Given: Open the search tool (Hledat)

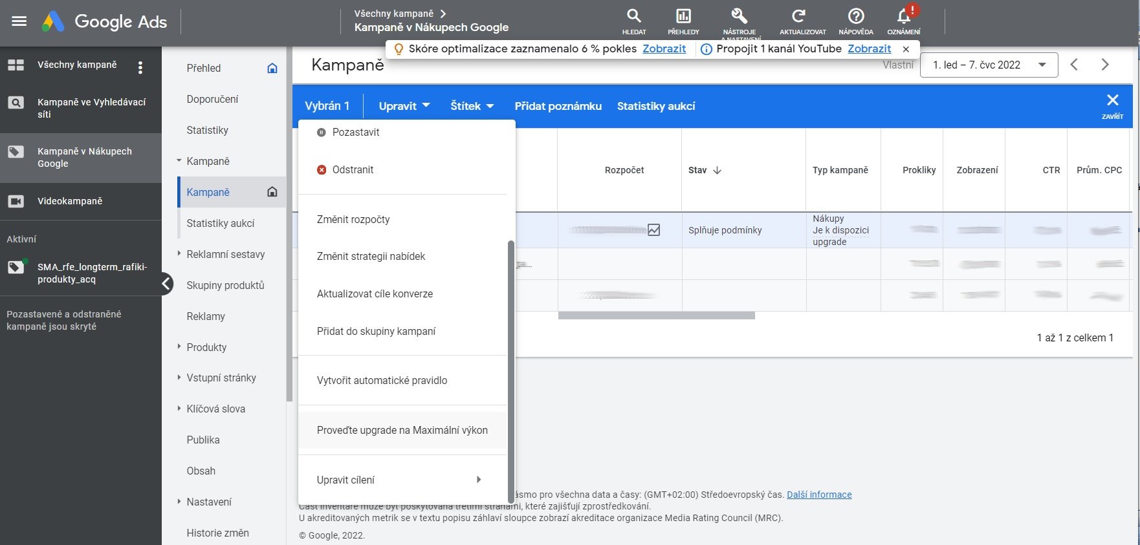Looking at the screenshot, I should point(634,21).
